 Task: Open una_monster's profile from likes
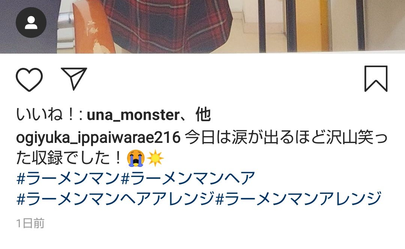(133, 115)
